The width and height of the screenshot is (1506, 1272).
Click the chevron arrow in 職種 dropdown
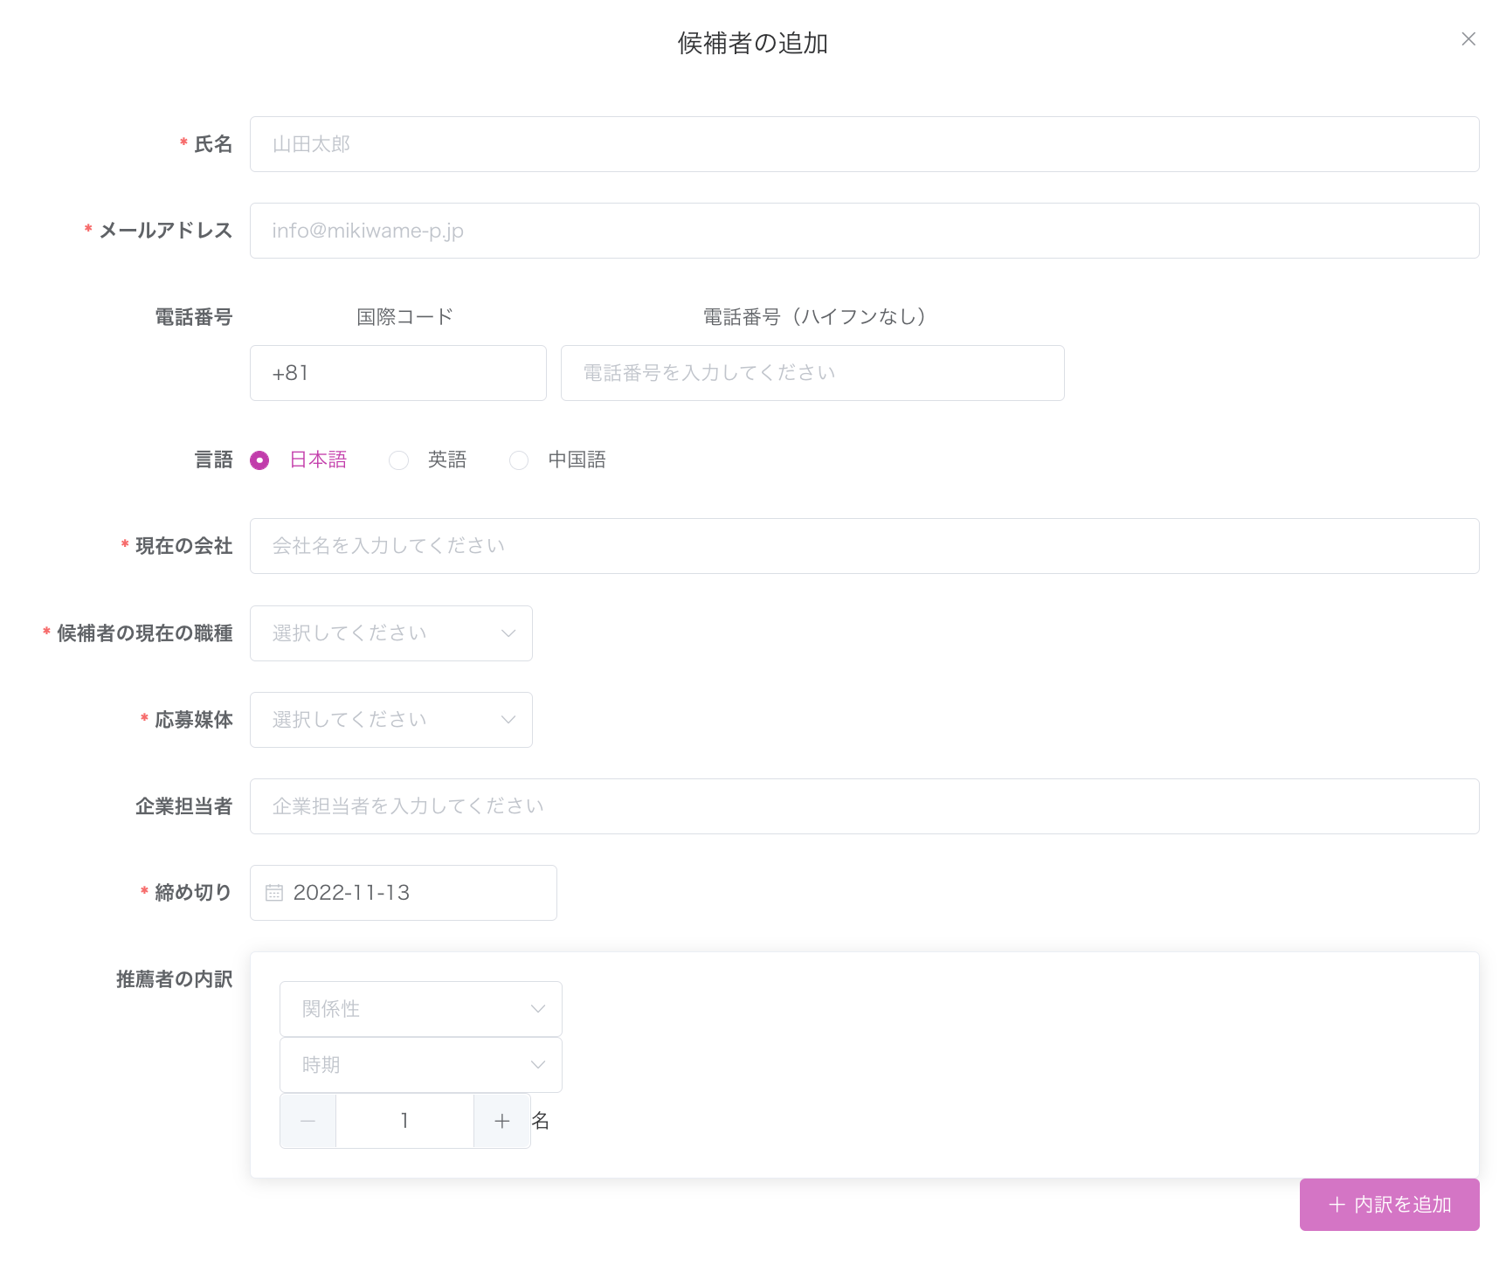508,633
